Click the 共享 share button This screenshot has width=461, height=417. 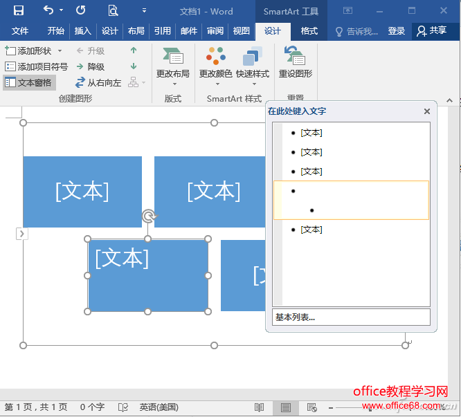(x=431, y=31)
